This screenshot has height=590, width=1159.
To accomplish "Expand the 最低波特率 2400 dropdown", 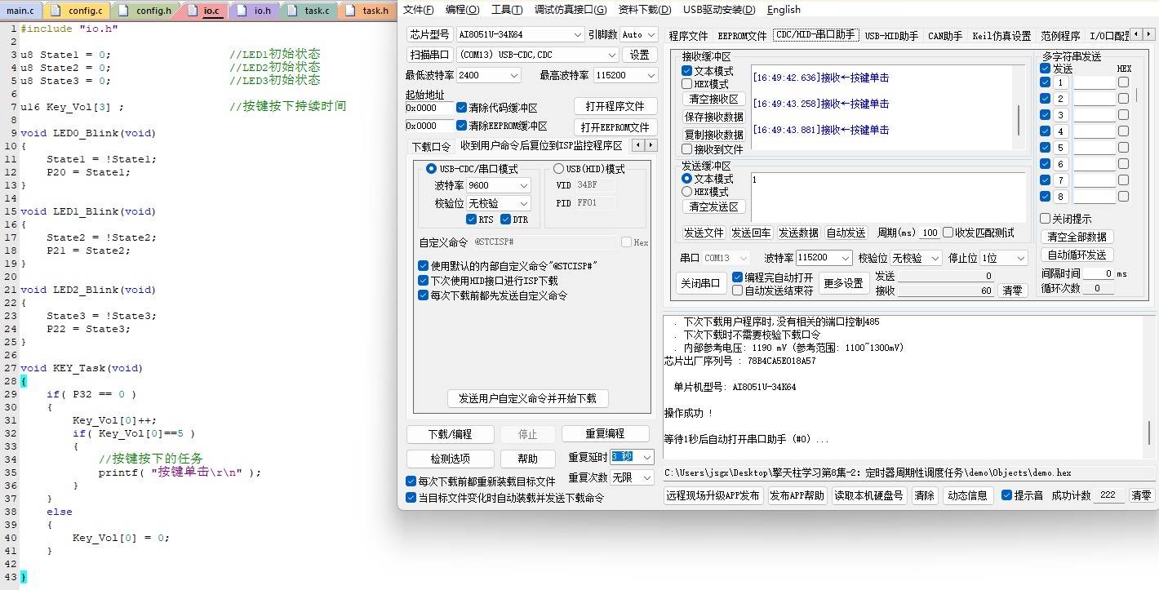I will click(x=514, y=75).
